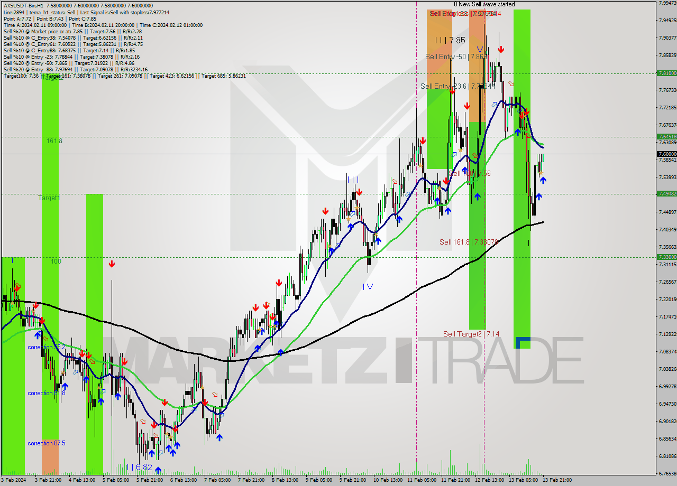677x486 pixels.
Task: Click the green 'Target1' label
Action: [49, 198]
